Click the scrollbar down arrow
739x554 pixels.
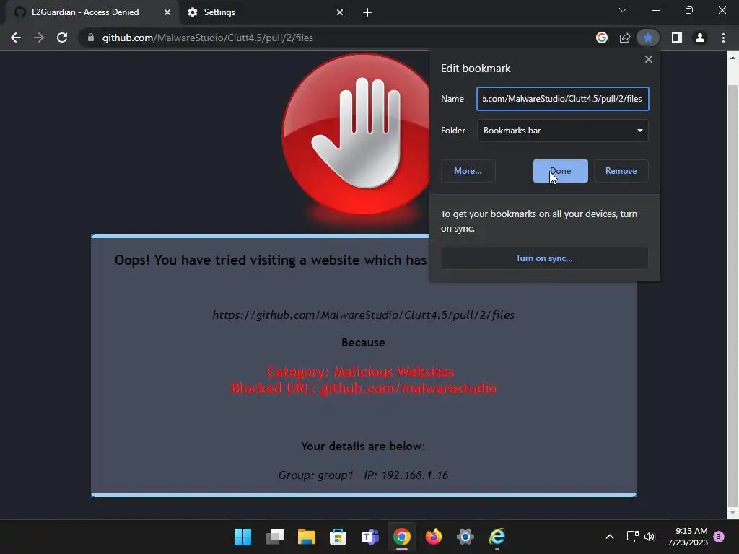pyautogui.click(x=733, y=513)
